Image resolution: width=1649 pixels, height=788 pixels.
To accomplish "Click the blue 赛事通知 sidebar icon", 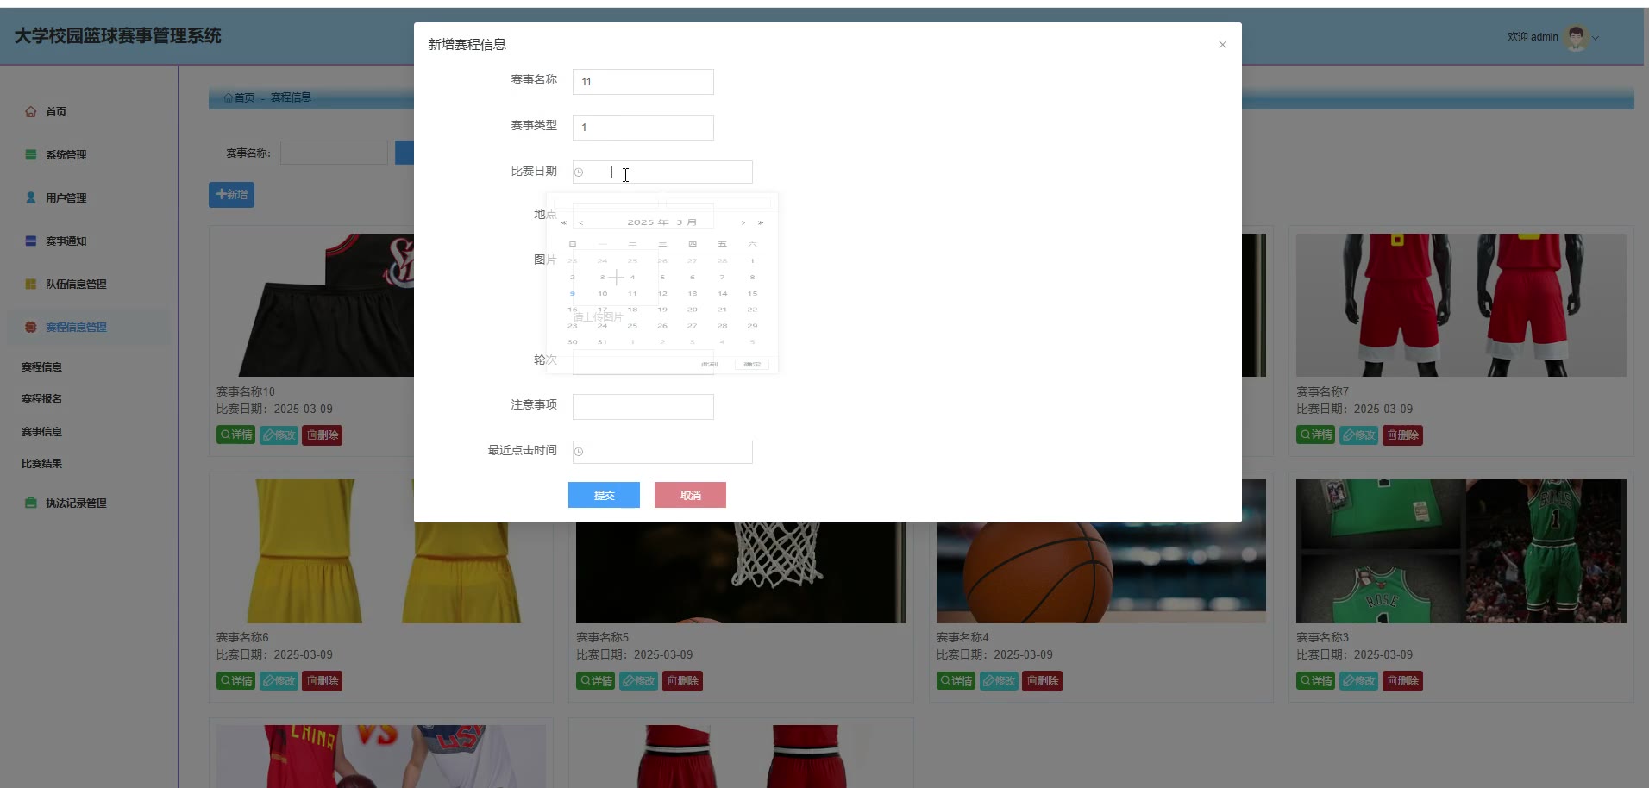I will coord(31,241).
